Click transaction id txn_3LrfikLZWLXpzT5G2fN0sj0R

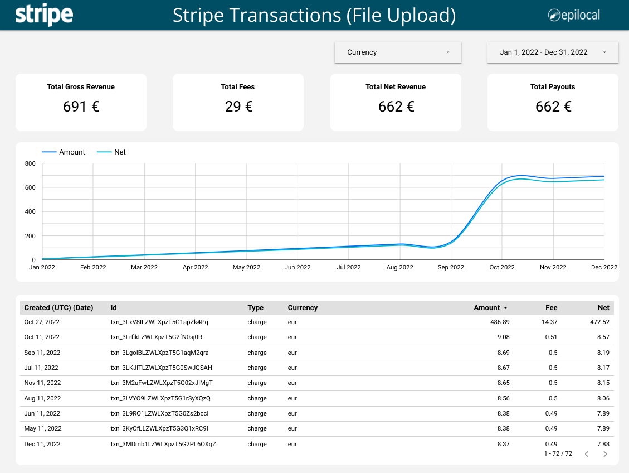click(x=157, y=337)
